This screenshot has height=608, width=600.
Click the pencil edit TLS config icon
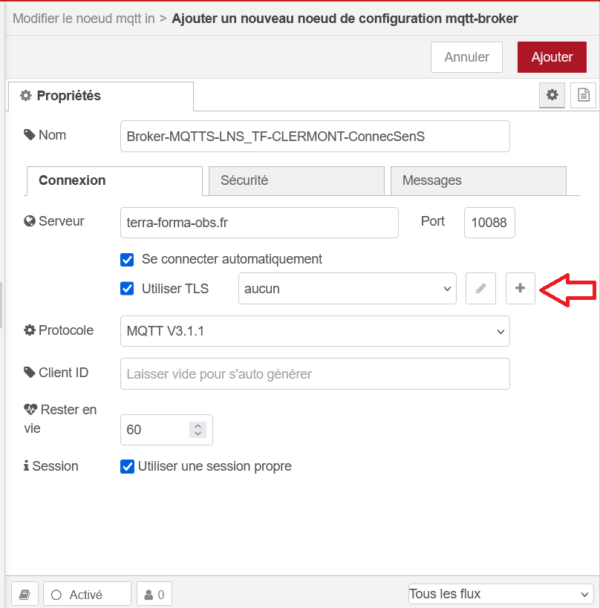[480, 289]
